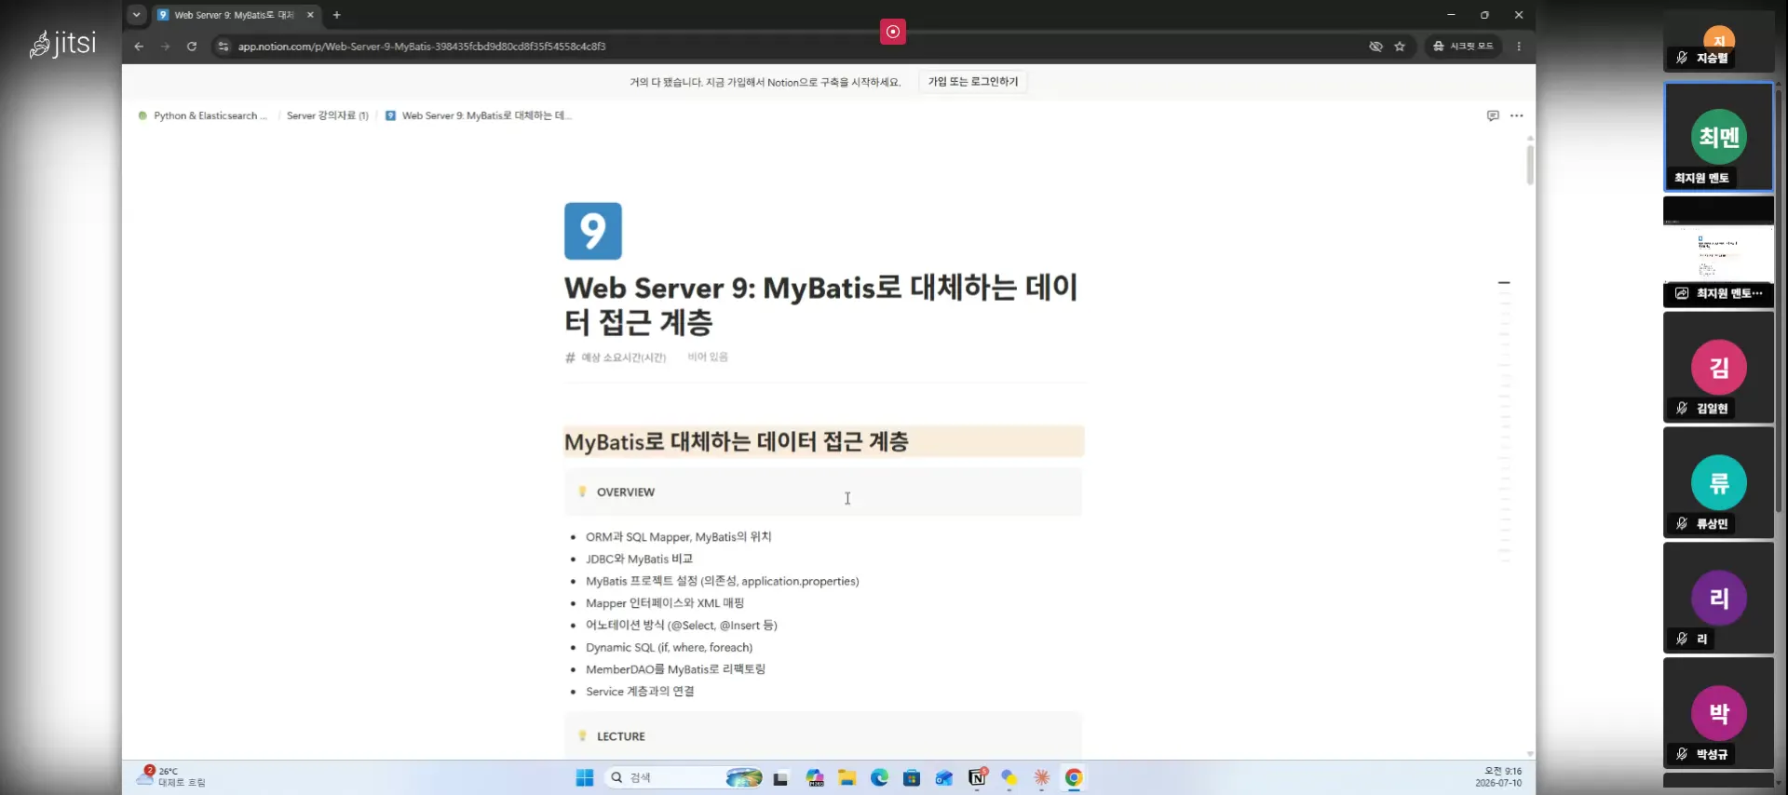This screenshot has width=1788, height=795.
Task: Open Microsoft Edge from taskbar
Action: tap(879, 778)
